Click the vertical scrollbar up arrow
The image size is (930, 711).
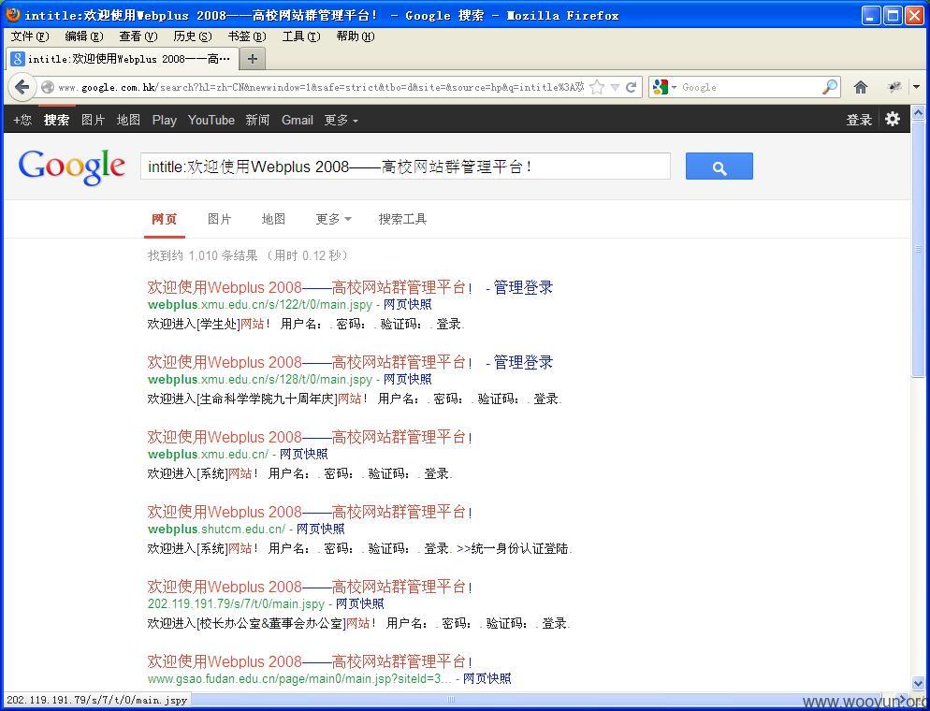(918, 112)
